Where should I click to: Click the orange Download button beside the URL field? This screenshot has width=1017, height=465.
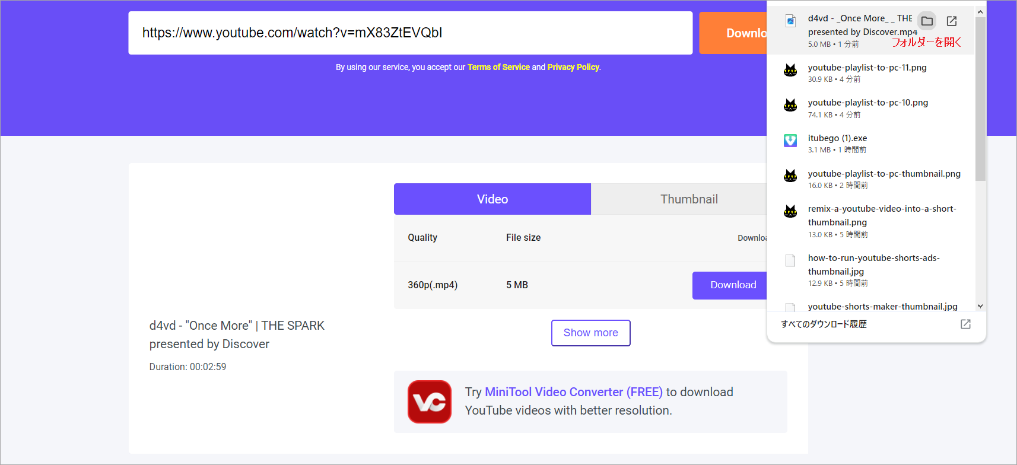point(733,33)
